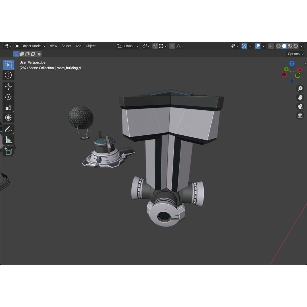Select the Annotate tool
The height and width of the screenshot is (307, 307).
[8, 129]
